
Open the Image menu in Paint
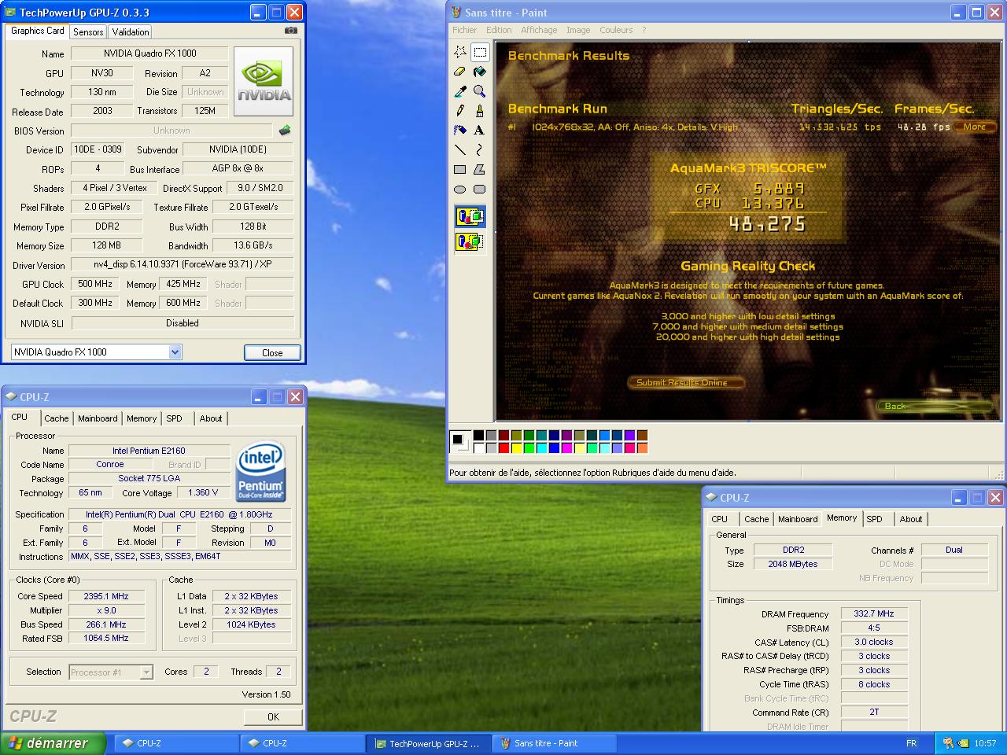[x=578, y=30]
